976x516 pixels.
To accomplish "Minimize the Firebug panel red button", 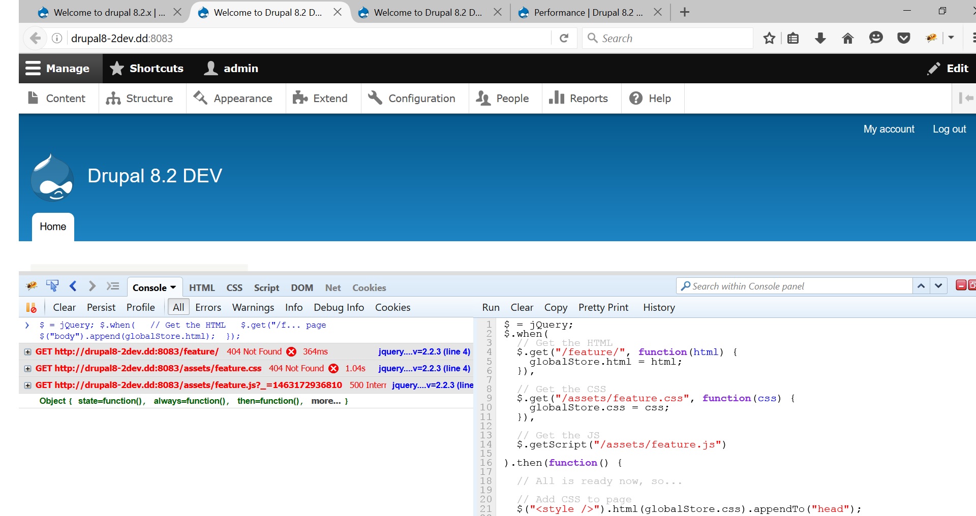I will point(961,285).
